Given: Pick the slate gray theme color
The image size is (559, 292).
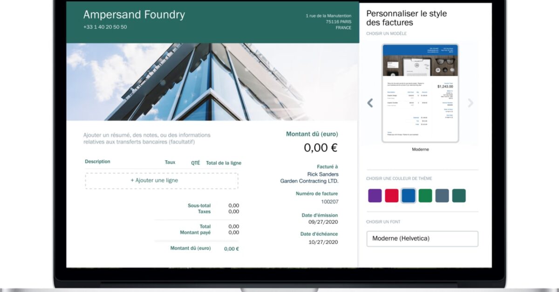Looking at the screenshot, I should click(442, 196).
